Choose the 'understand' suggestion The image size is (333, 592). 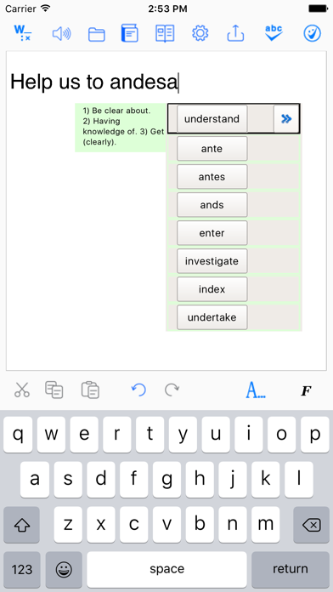tap(212, 119)
